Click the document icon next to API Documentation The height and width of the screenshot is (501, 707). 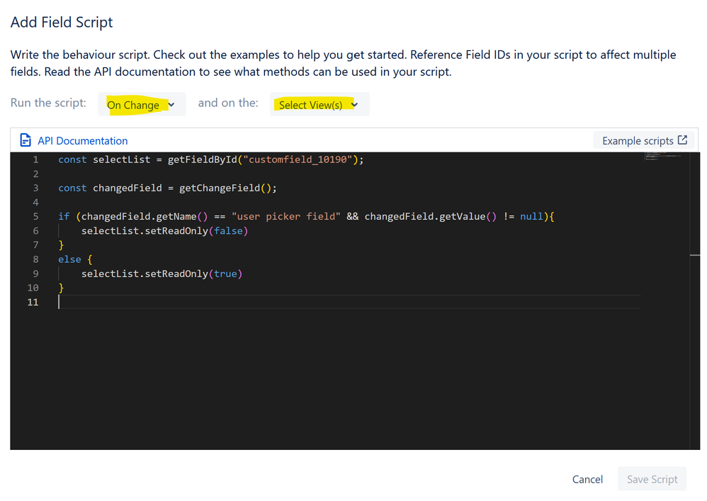point(26,140)
